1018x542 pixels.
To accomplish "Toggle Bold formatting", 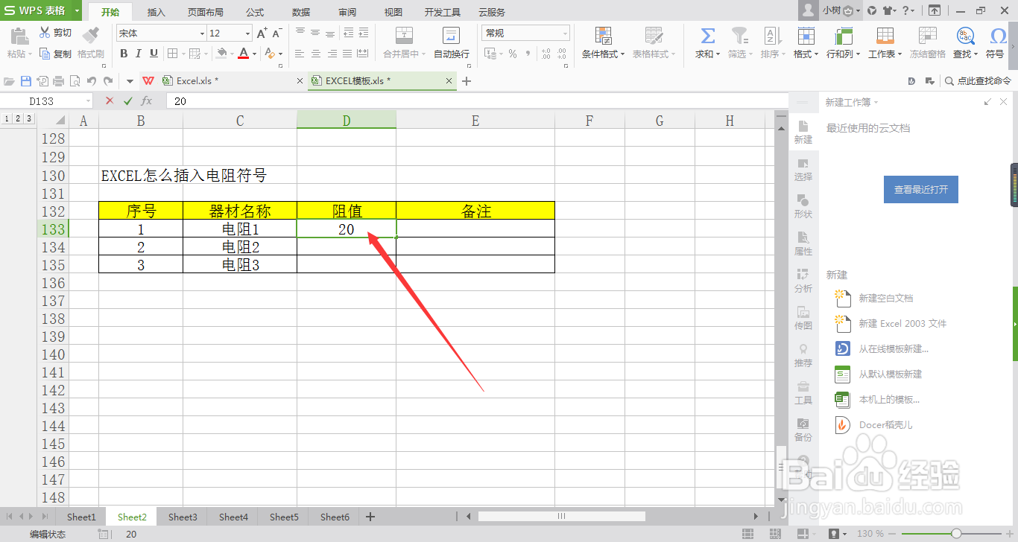I will (124, 54).
